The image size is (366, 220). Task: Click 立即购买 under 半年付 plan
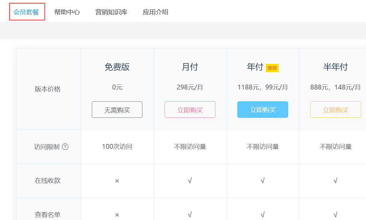[336, 110]
